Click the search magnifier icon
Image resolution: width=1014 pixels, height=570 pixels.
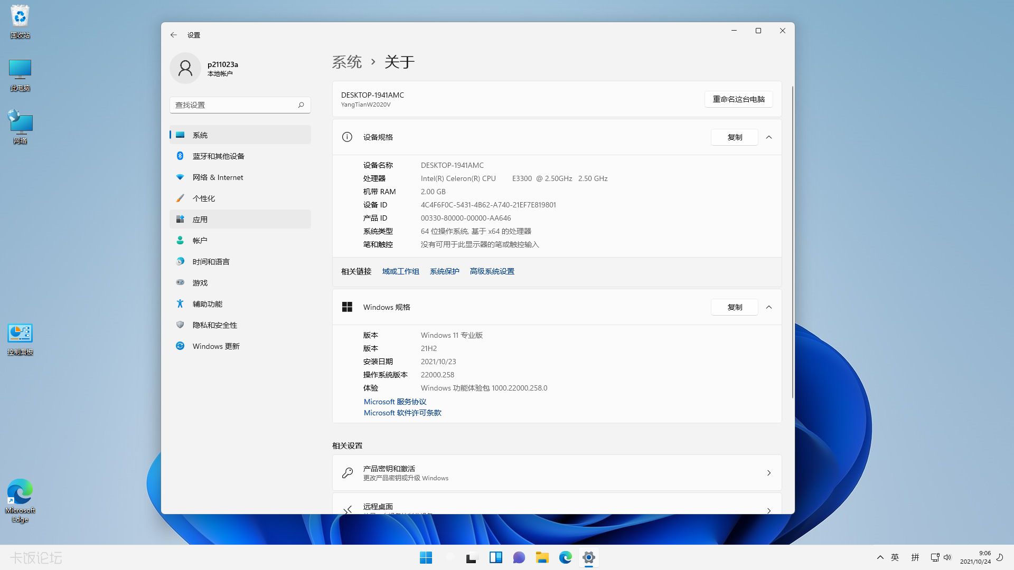(x=301, y=105)
